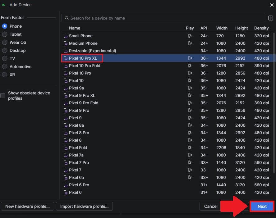
Task: Click Play Store icon in Pixel 10 row
Action: (x=190, y=80)
